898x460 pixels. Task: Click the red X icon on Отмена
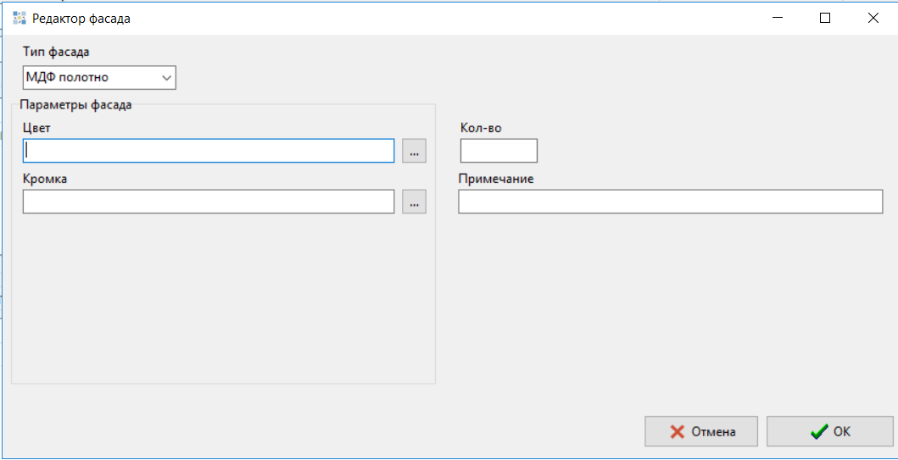click(677, 431)
